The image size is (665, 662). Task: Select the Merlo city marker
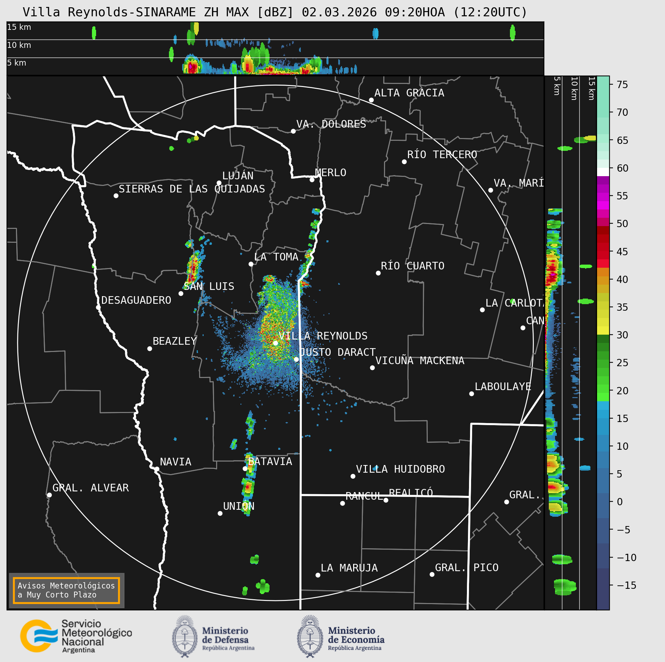tap(312, 180)
